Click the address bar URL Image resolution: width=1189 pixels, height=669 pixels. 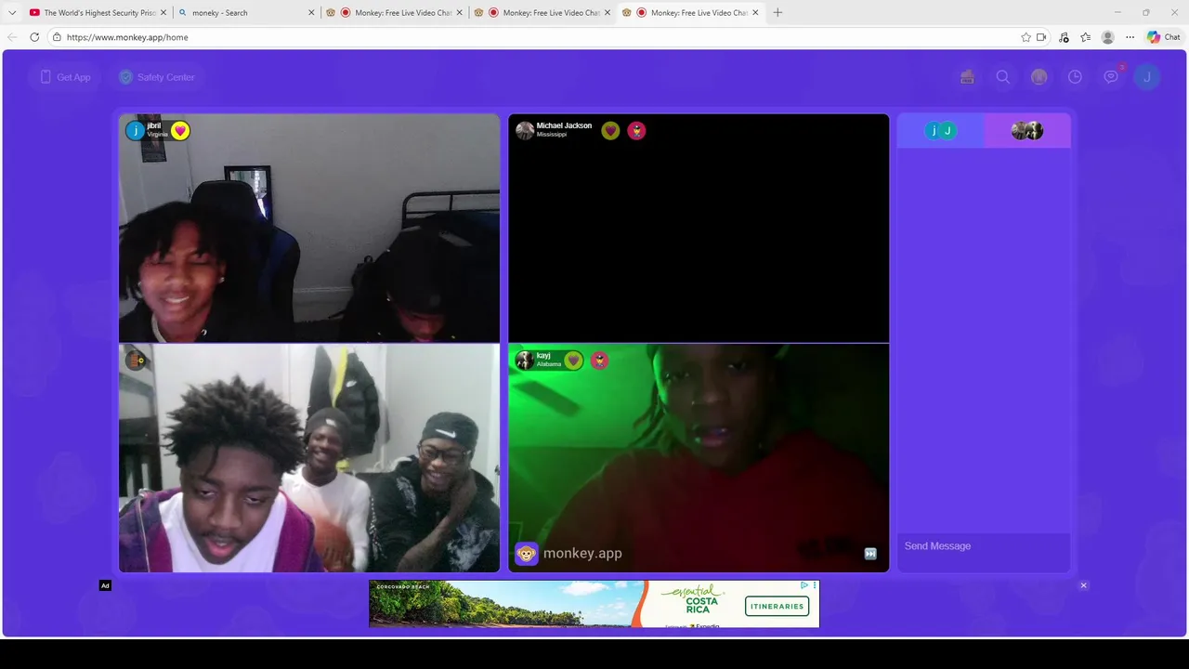[x=127, y=37]
